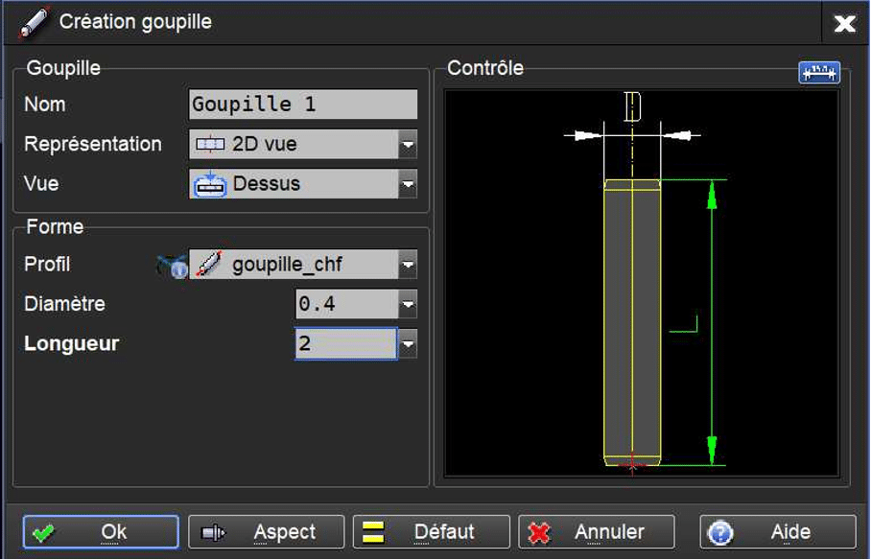
Task: Expand the Diamètre value dropdown
Action: click(408, 304)
